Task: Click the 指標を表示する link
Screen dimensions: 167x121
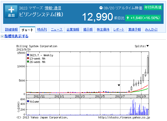Action: click(16, 36)
